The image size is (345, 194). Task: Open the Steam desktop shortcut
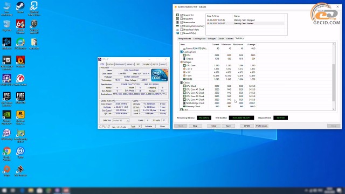(20, 7)
